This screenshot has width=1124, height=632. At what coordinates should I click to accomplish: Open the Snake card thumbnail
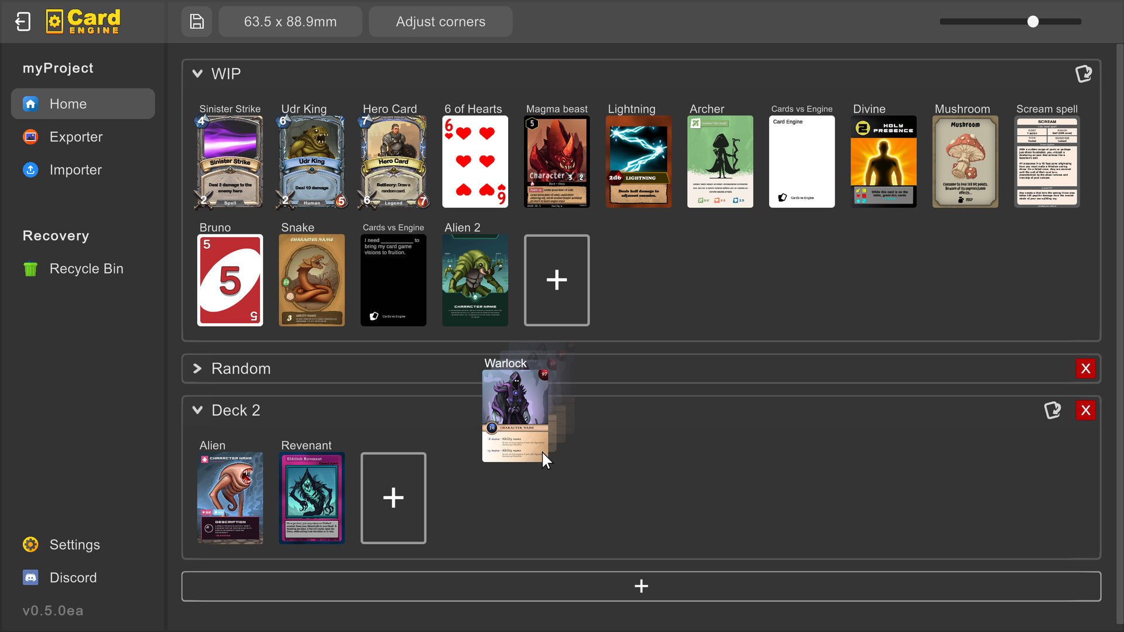(x=311, y=280)
